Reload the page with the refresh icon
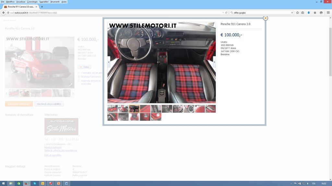 [226, 13]
